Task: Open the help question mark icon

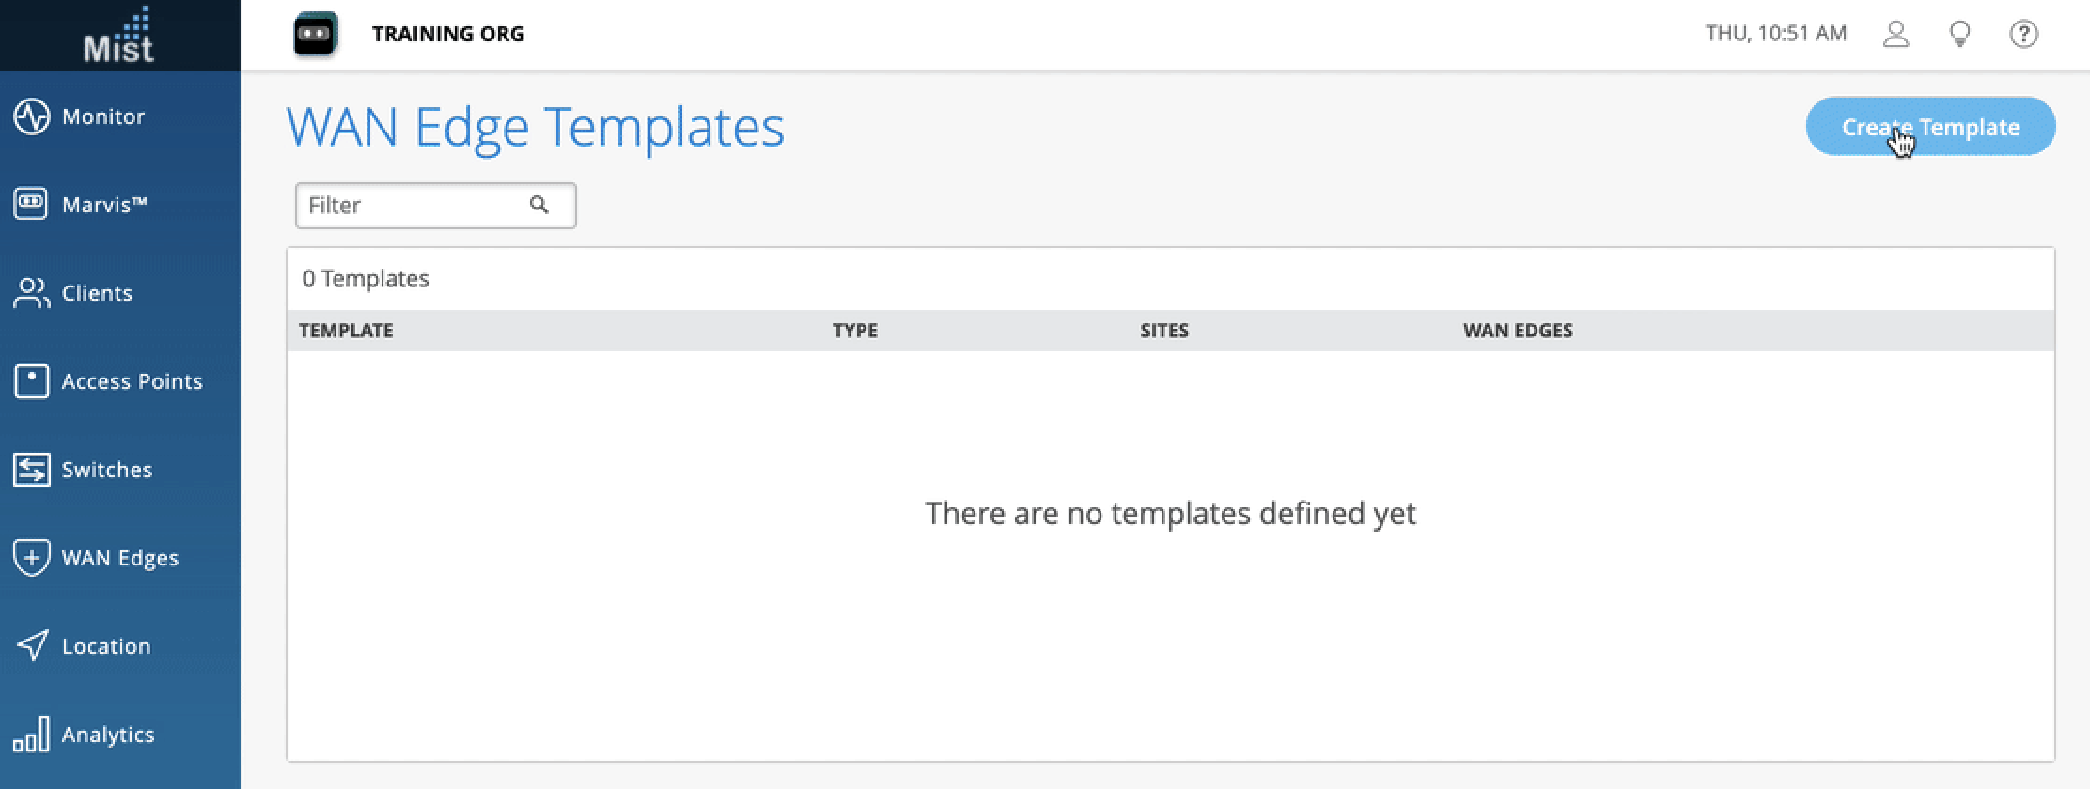Action: [2023, 34]
